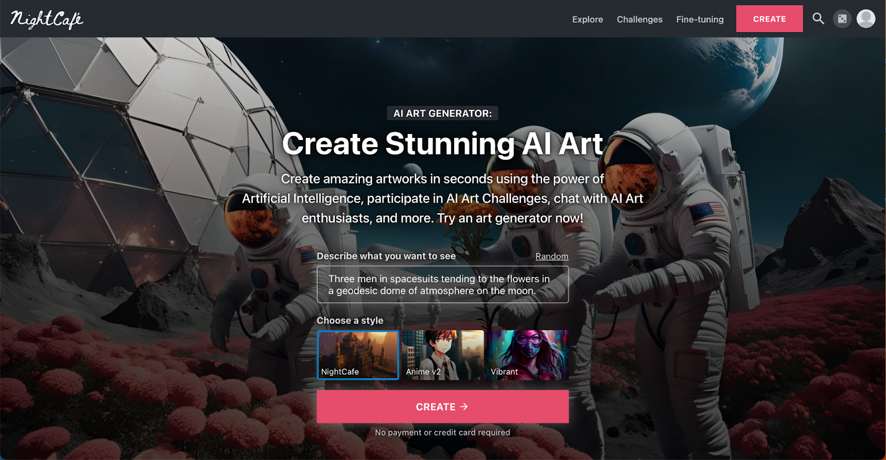Click the Random prompt link
886x460 pixels.
(552, 256)
